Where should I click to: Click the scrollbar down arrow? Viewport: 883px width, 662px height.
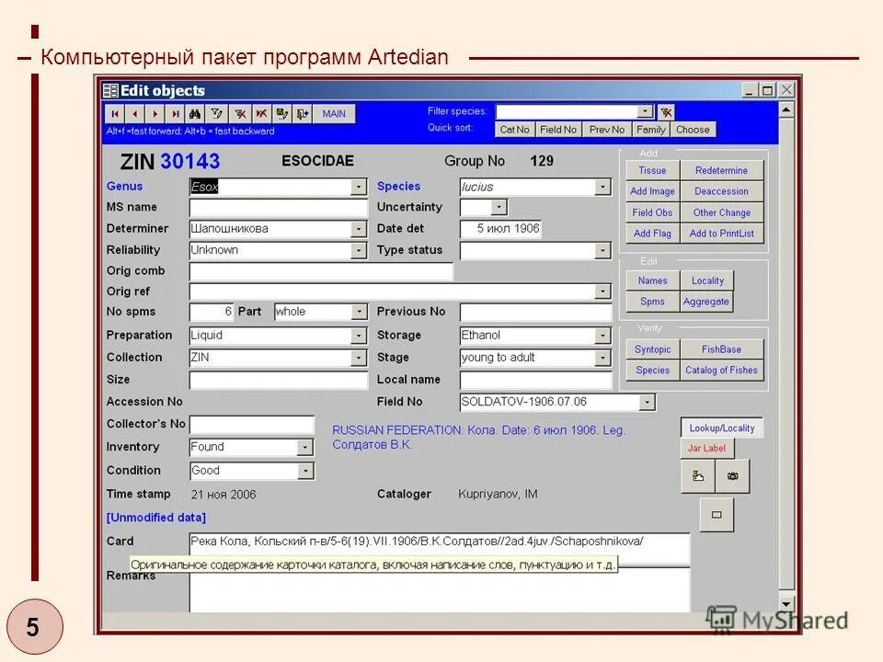[x=786, y=604]
